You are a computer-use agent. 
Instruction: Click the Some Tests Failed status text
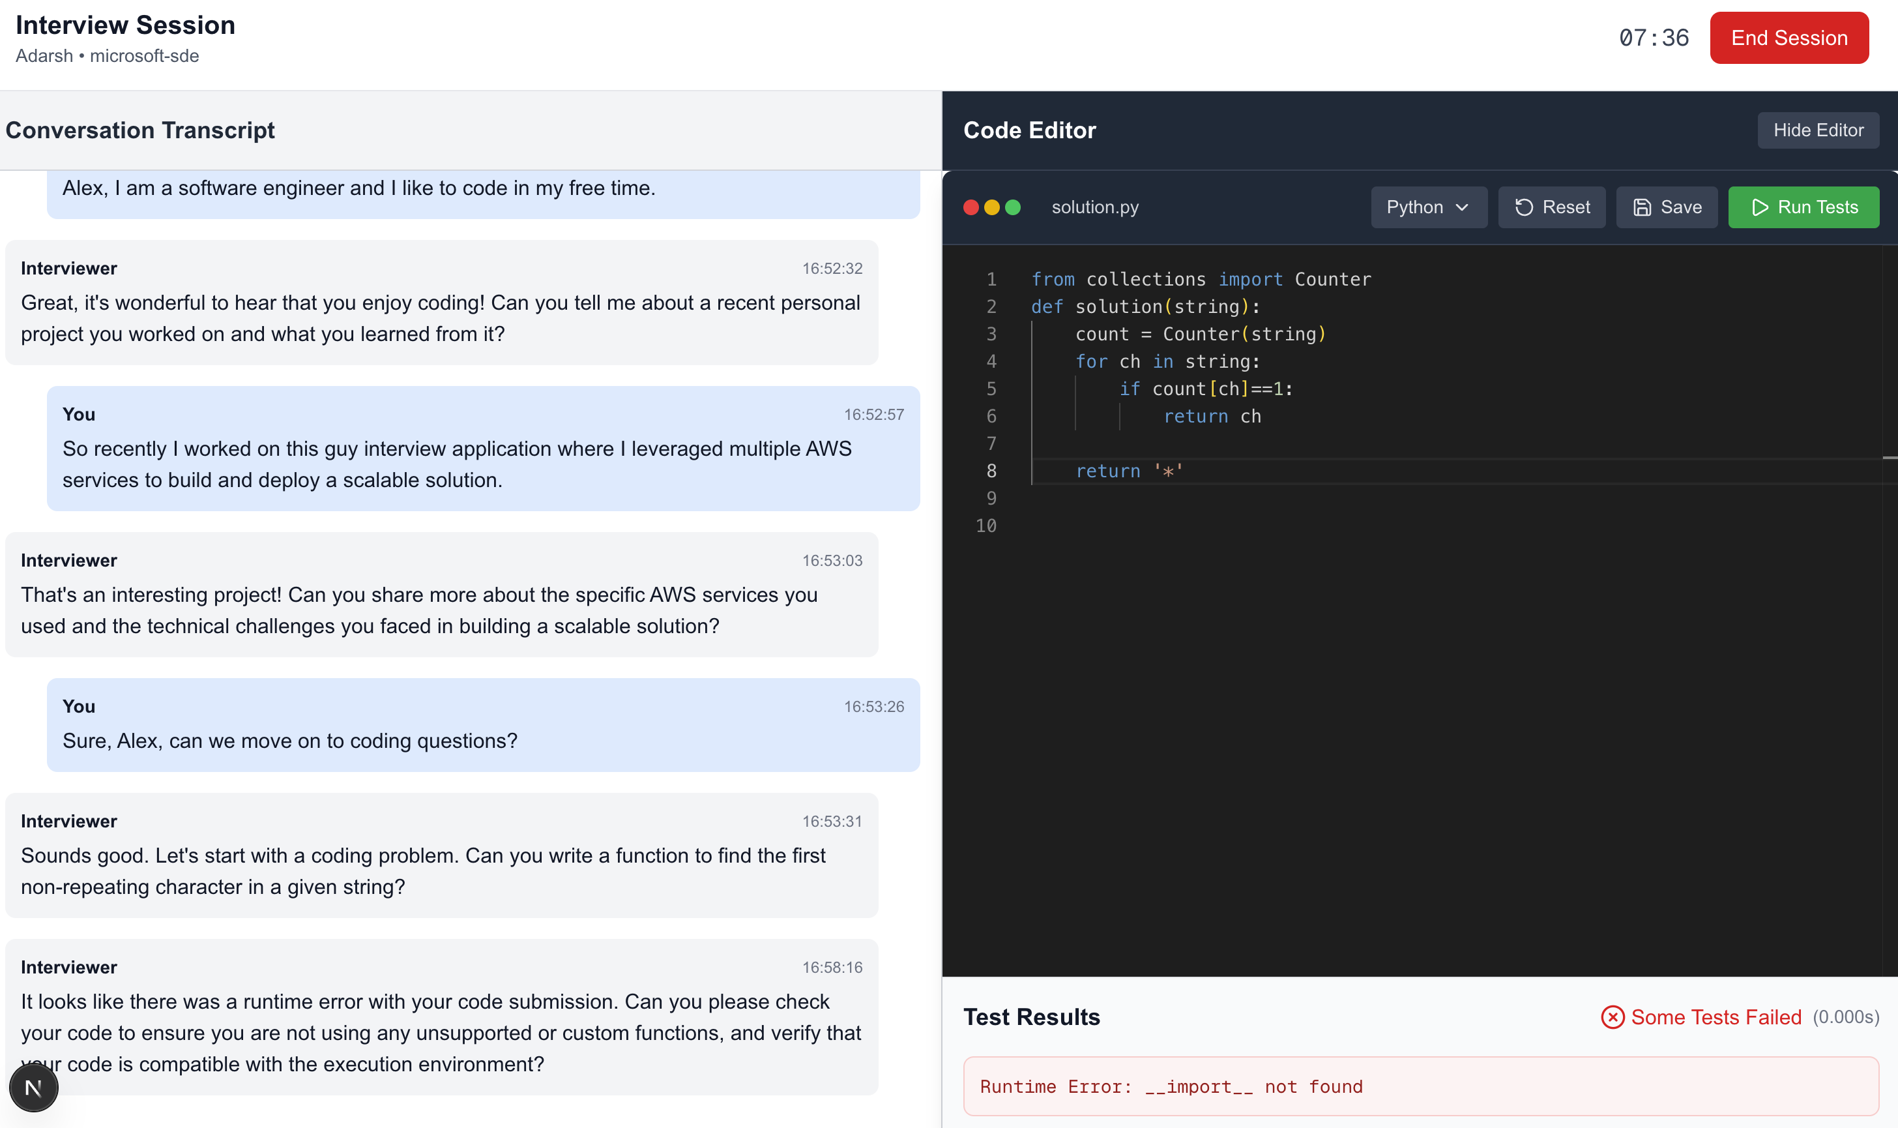click(1715, 1017)
